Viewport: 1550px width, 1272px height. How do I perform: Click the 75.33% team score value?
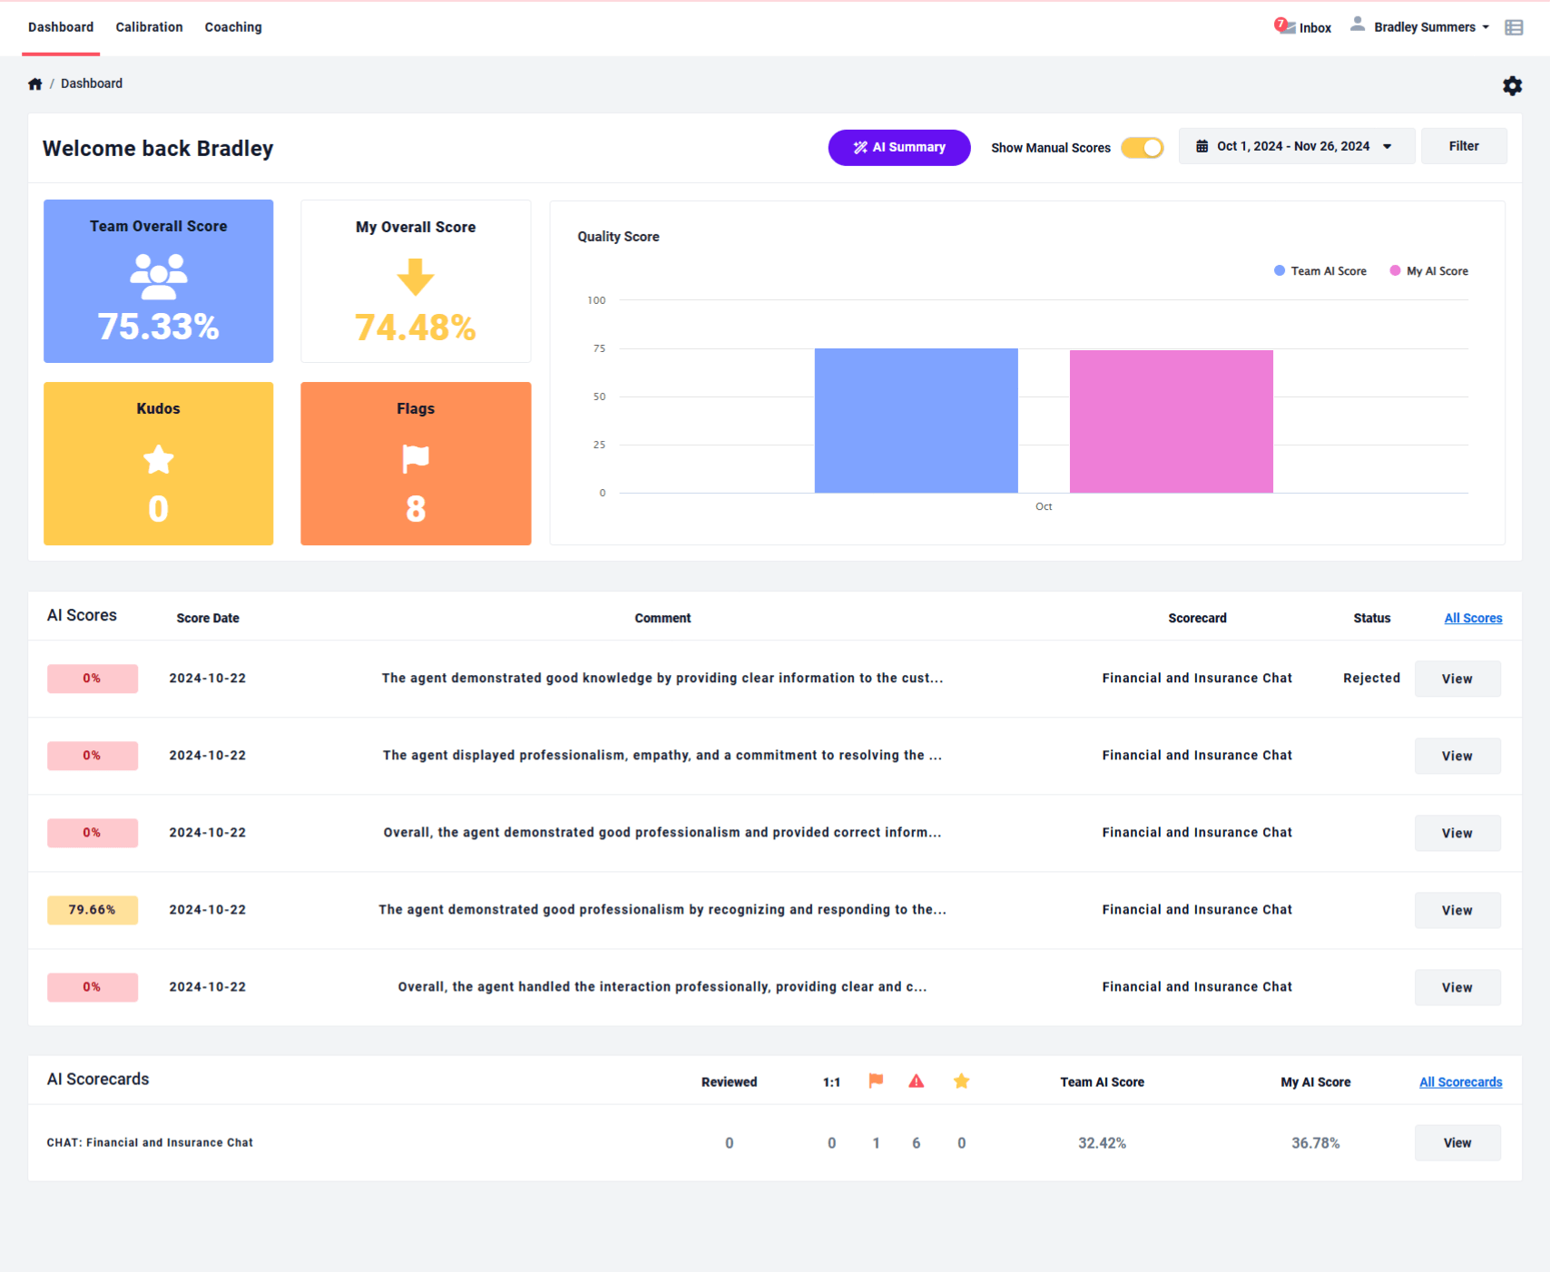coord(159,327)
